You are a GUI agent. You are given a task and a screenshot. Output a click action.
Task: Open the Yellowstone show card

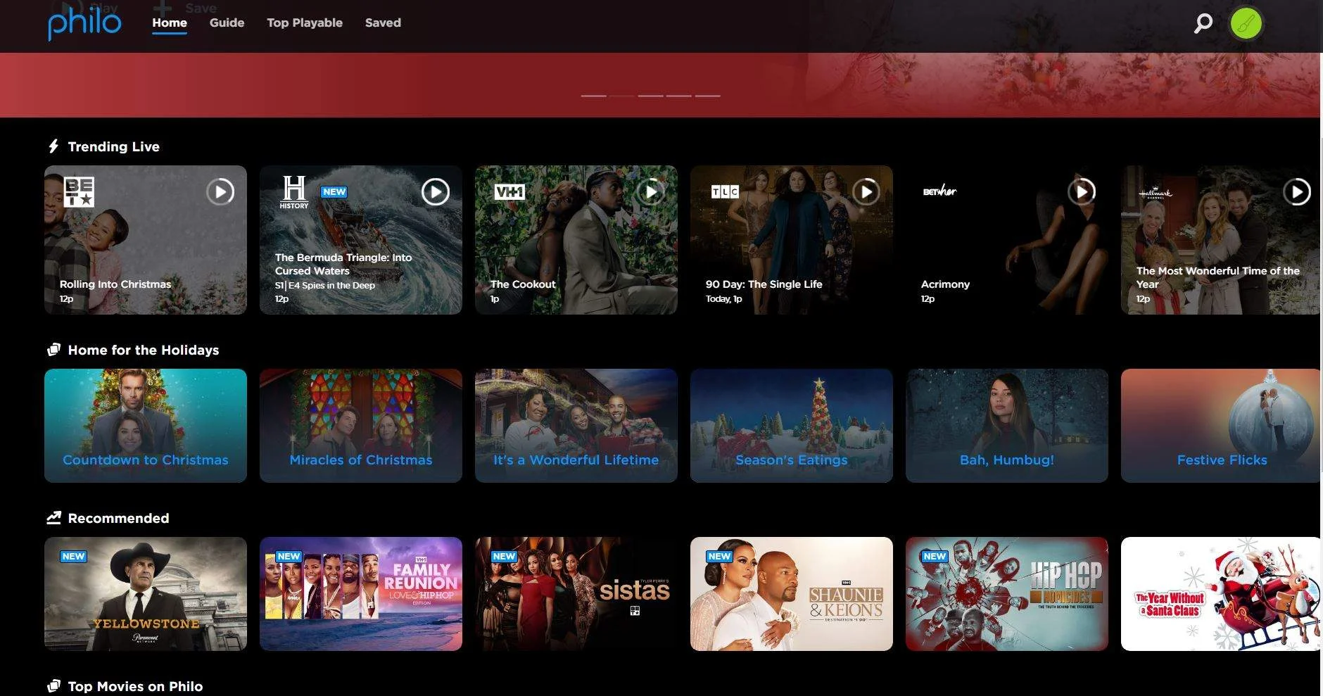(x=146, y=594)
